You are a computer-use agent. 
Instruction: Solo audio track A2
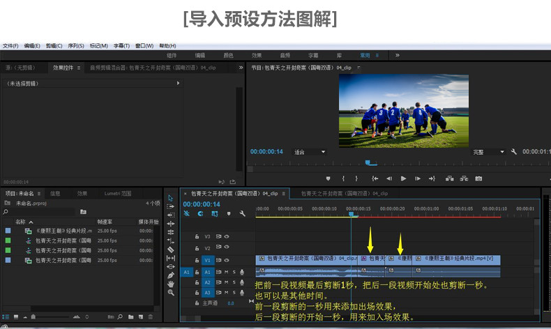point(234,282)
